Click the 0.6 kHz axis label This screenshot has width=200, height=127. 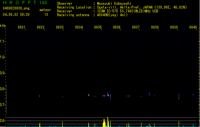click(x=2, y=121)
